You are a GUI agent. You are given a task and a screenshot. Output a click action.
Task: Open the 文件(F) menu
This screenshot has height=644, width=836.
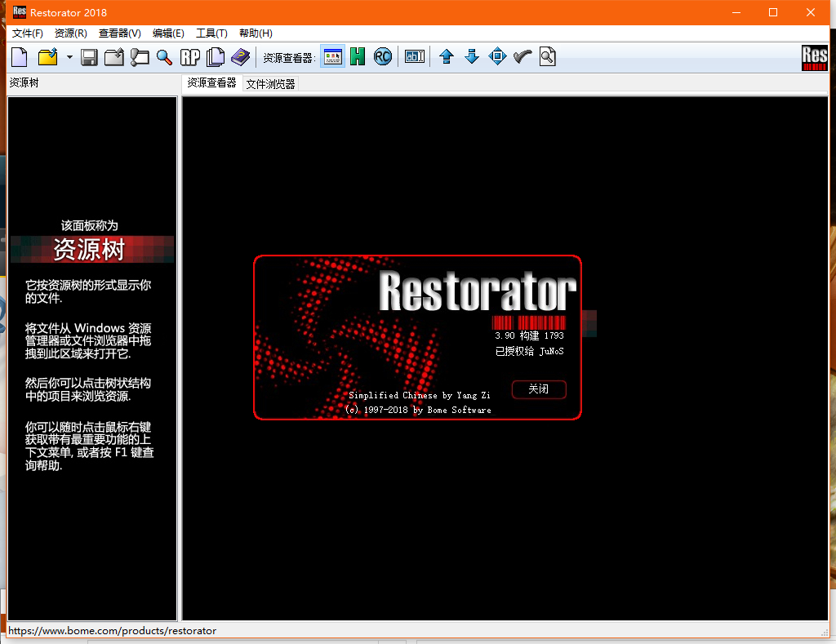28,33
